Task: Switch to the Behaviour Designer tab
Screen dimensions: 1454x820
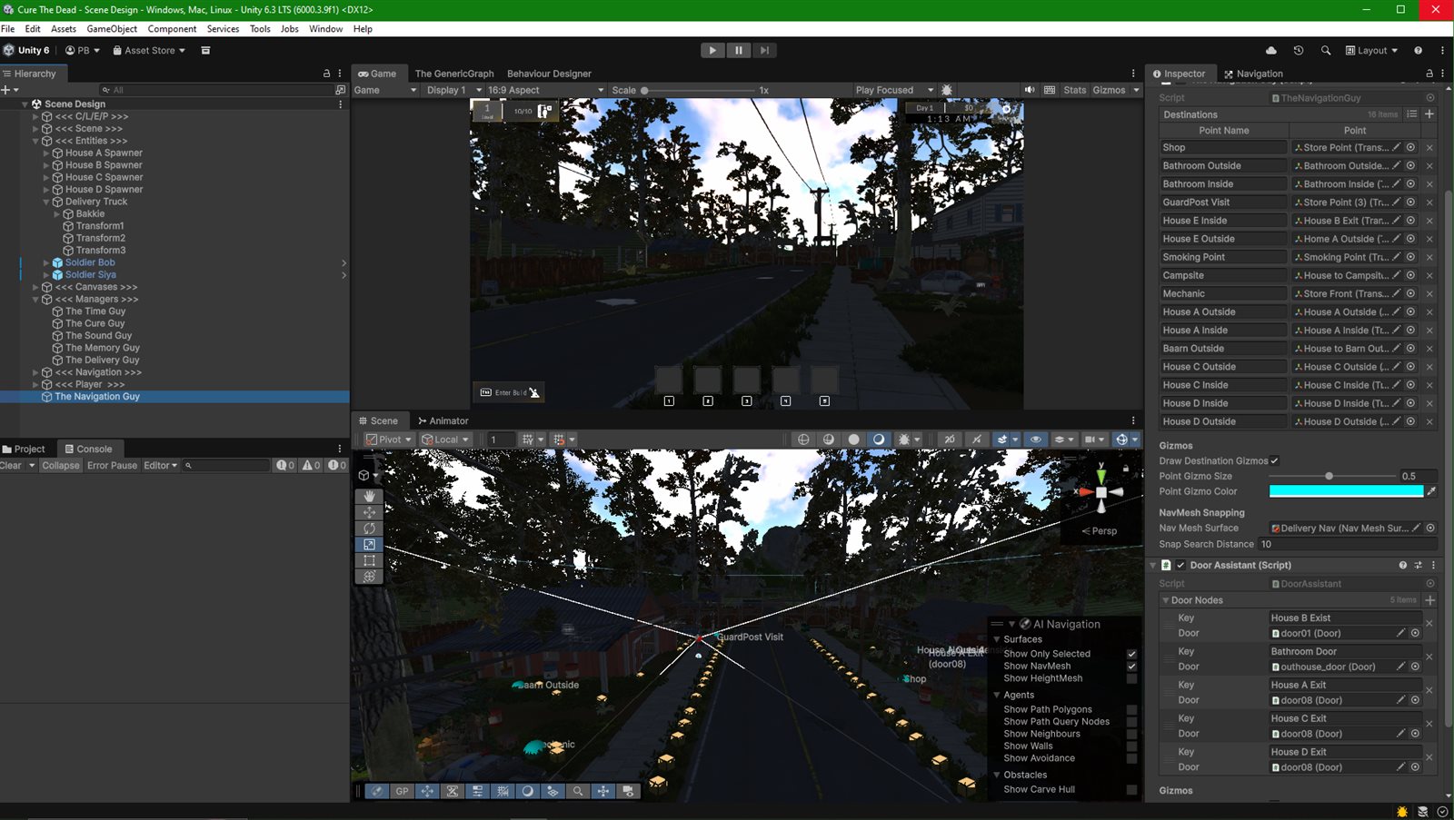Action: click(x=549, y=74)
